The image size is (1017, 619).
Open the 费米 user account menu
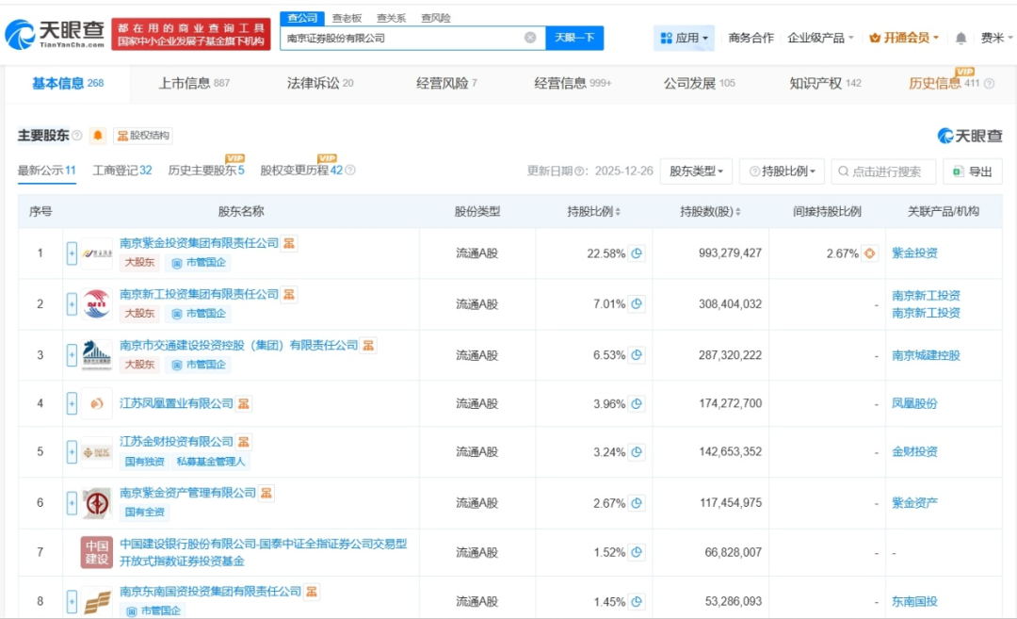tap(996, 39)
